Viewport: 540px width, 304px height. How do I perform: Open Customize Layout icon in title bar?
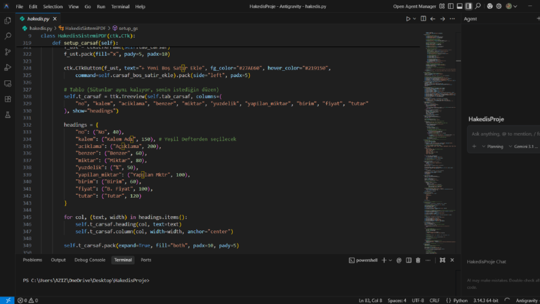(x=442, y=6)
